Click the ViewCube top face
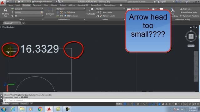Image resolution: width=200 pixels, height=112 pixels. click(191, 36)
